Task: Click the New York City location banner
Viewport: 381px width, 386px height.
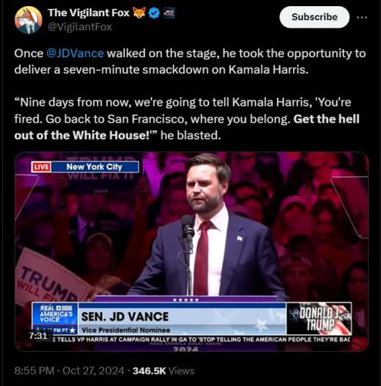Action: click(94, 167)
